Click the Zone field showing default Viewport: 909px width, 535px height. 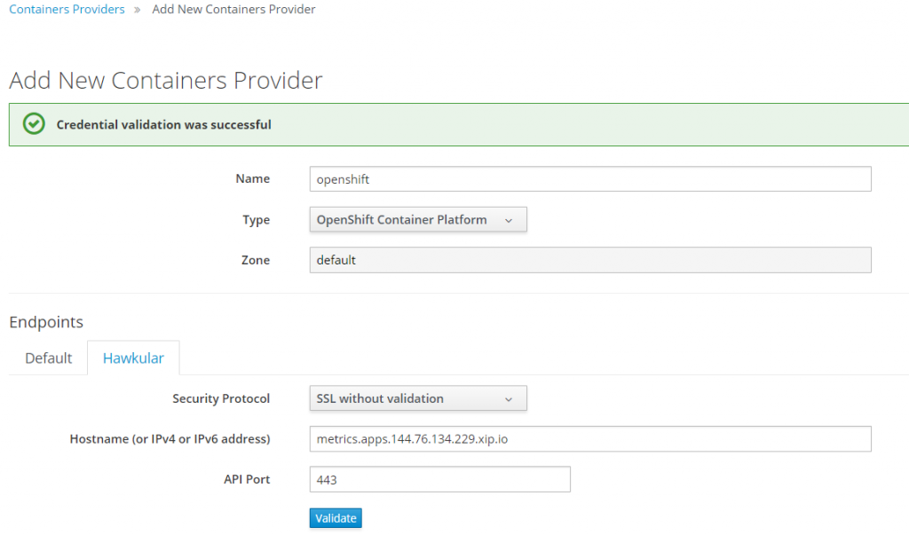click(590, 260)
